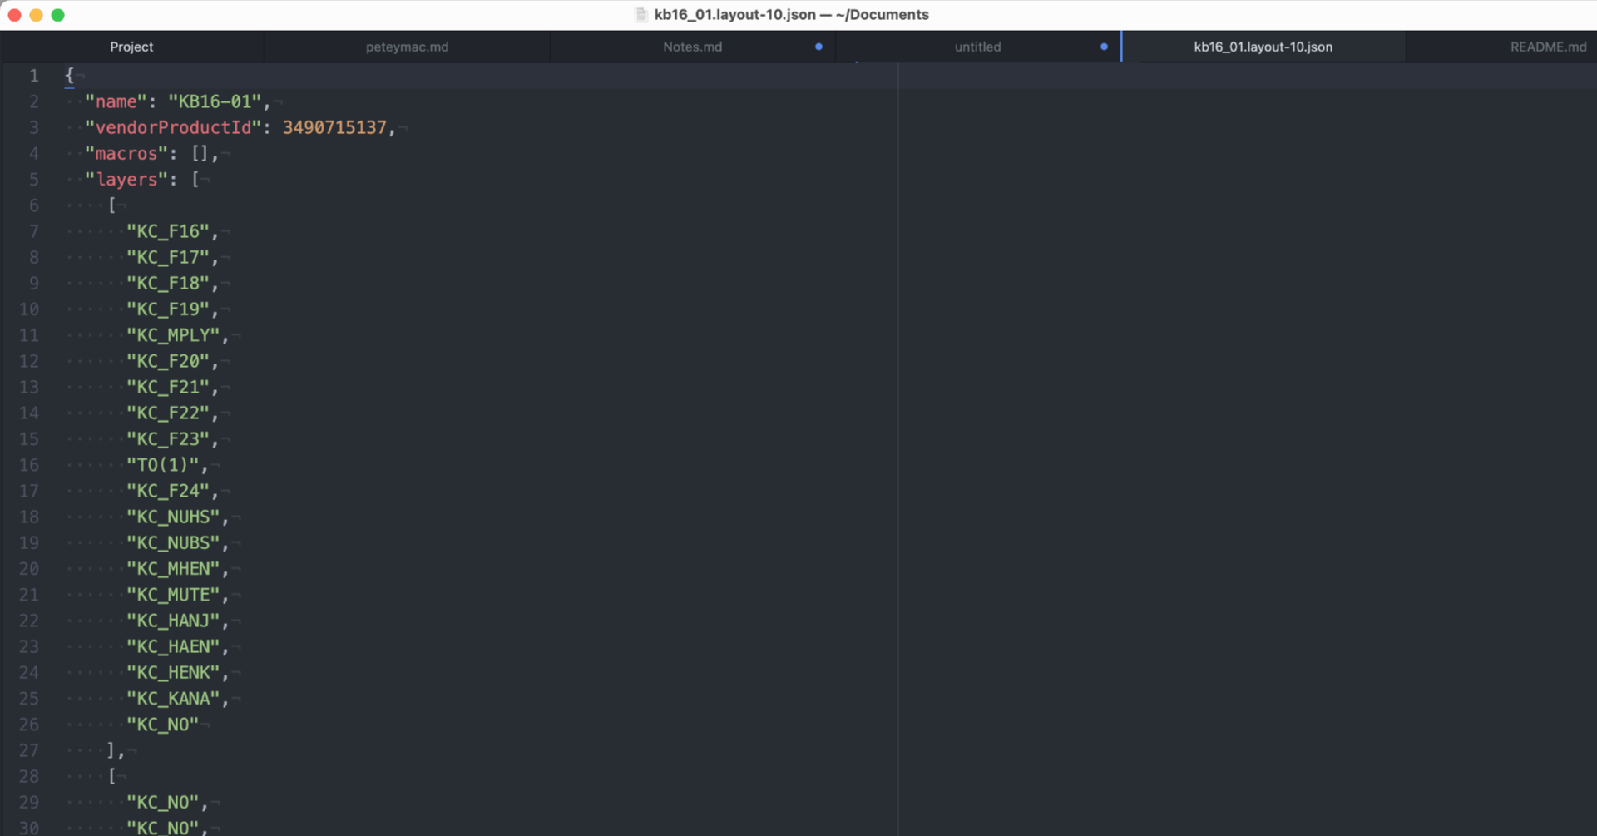
Task: Click the document proxy icon in the title bar
Action: 640,14
